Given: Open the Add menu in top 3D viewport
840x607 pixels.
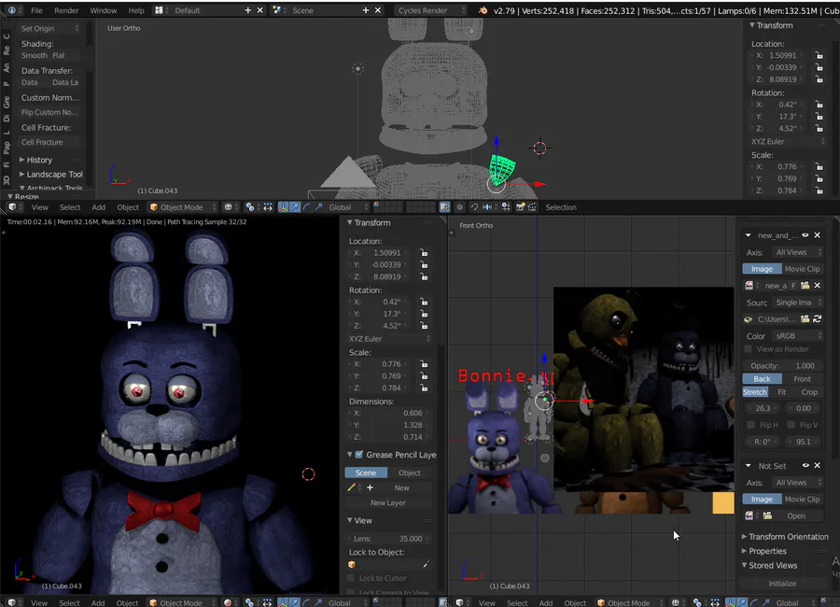Looking at the screenshot, I should [x=99, y=207].
